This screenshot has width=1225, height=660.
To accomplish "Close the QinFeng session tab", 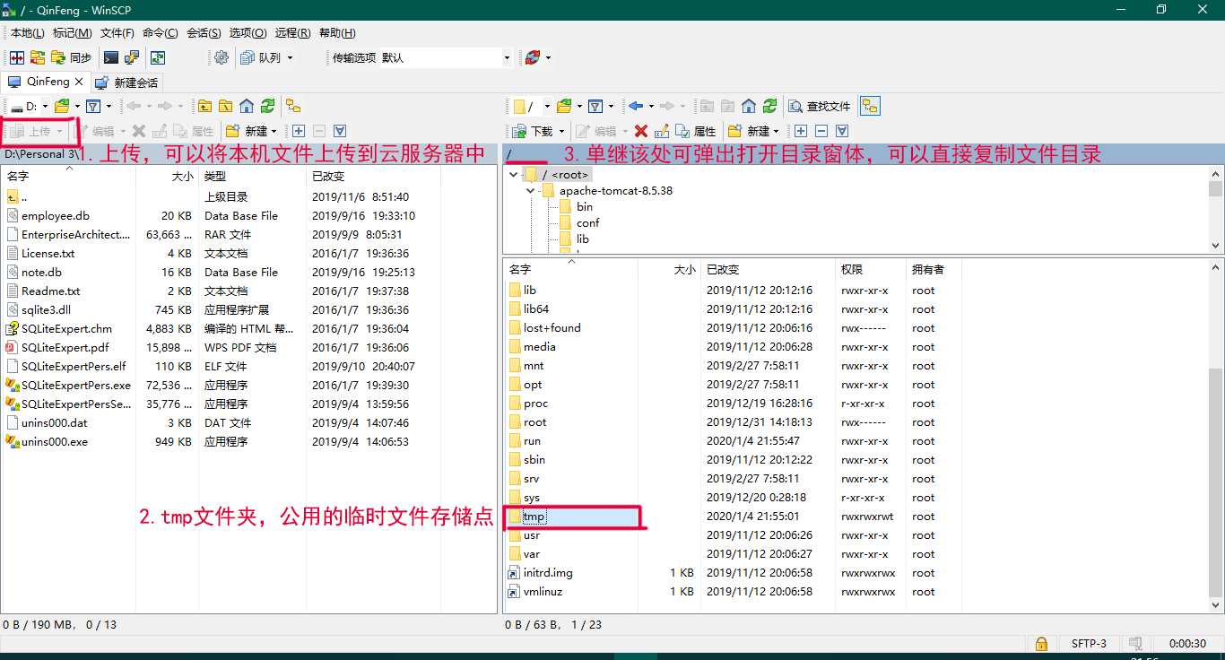I will coord(79,82).
